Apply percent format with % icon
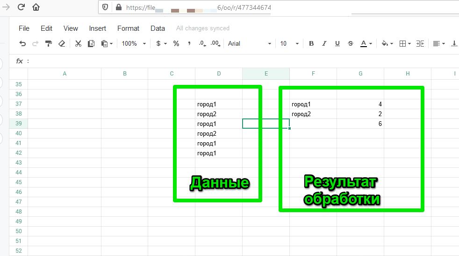 tap(176, 43)
